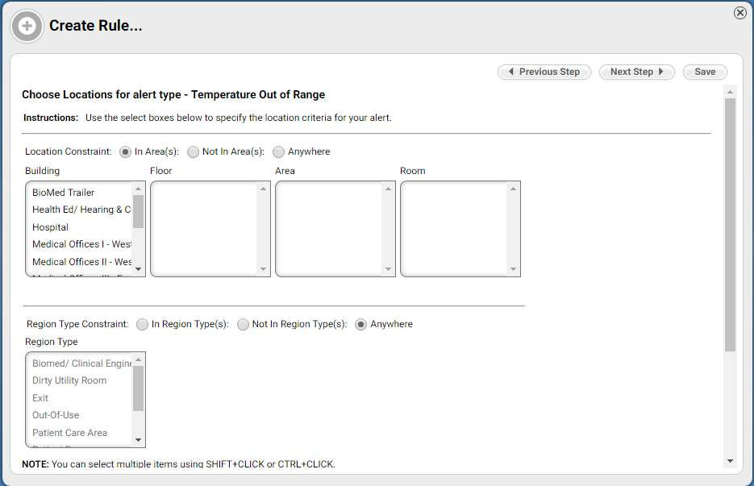
Task: Click Region Type list scroll up arrow
Action: [x=138, y=359]
